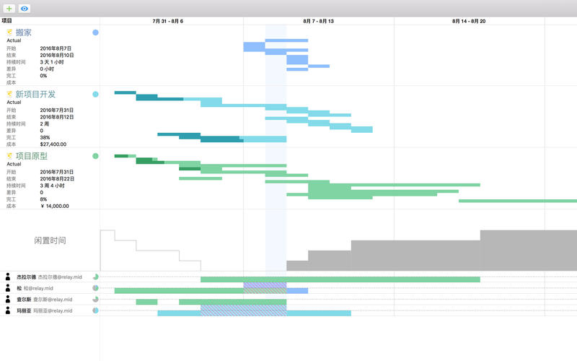Click the 8月 14 - 8月 20 week header

(x=469, y=21)
